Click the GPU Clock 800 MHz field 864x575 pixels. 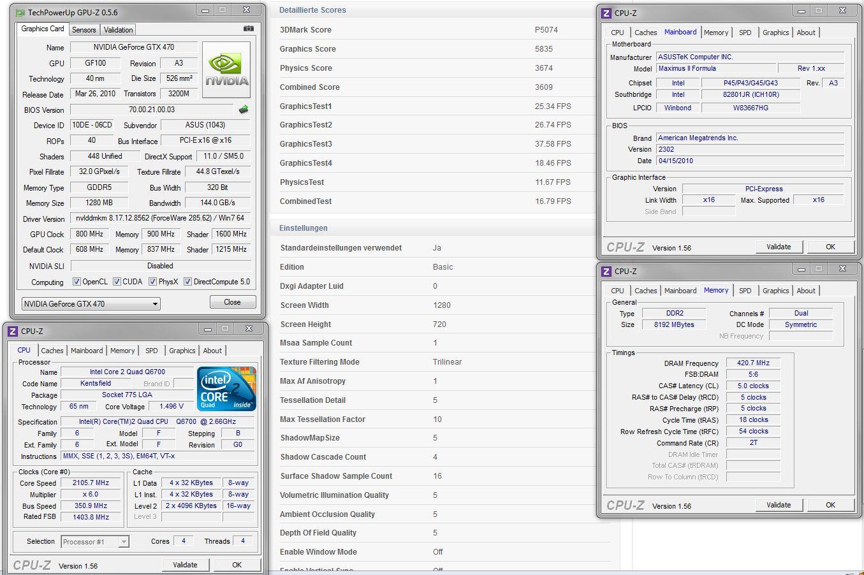[x=89, y=234]
